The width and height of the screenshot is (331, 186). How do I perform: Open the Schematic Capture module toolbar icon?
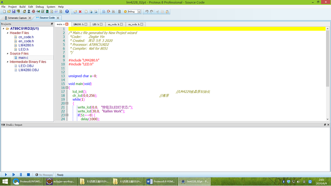tap(29, 12)
